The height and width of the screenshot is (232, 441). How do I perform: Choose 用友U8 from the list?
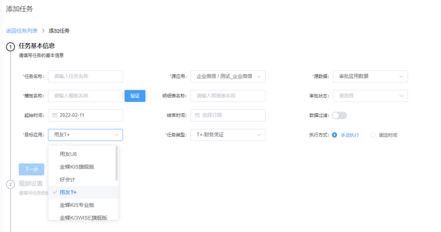pos(83,154)
